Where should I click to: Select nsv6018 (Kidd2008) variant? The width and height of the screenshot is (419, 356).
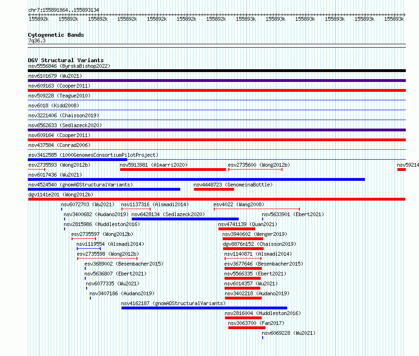point(54,105)
